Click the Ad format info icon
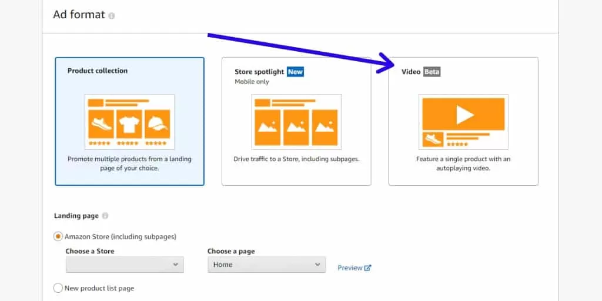602x301 pixels. [111, 16]
